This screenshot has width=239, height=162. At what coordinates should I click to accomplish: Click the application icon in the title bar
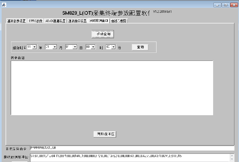point(4,5)
